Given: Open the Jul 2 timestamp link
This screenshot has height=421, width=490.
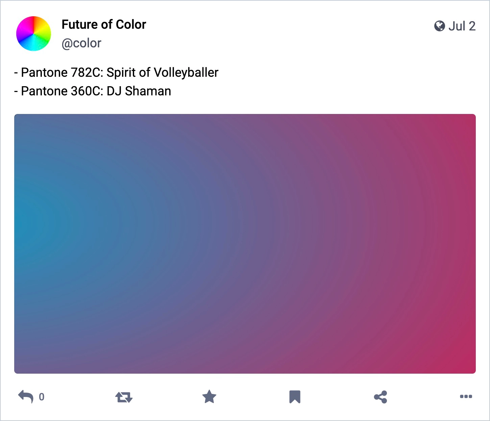Looking at the screenshot, I should point(462,26).
